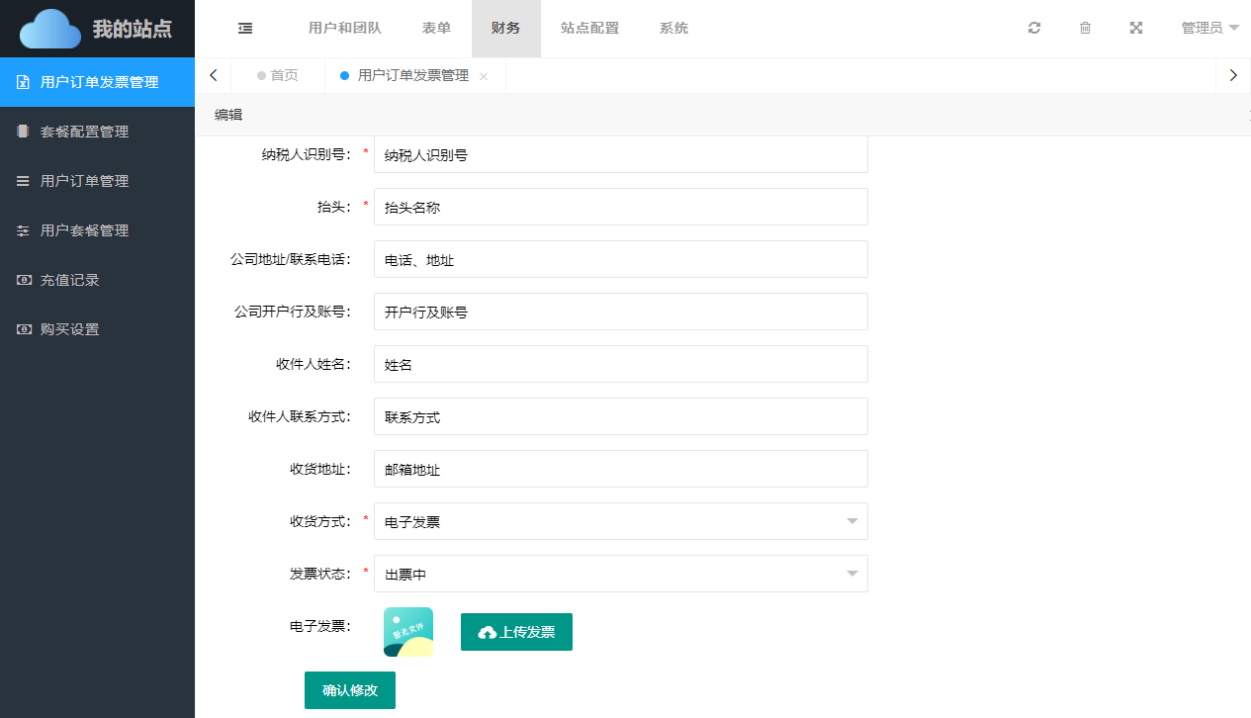Go to the 首页 tab
Image resolution: width=1251 pixels, height=718 pixels.
278,75
